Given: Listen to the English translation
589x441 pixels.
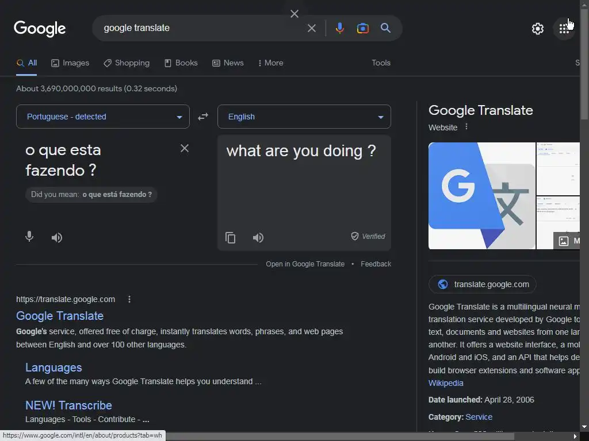Looking at the screenshot, I should pyautogui.click(x=258, y=237).
